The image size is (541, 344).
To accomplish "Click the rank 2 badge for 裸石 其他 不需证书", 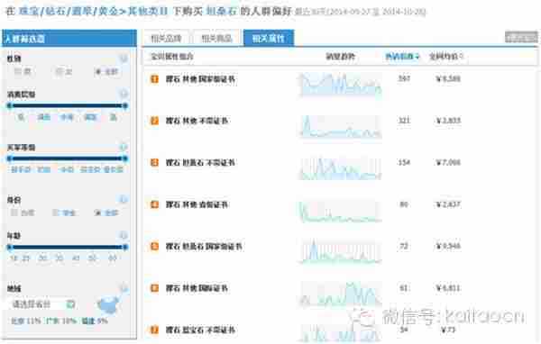I will 154,121.
